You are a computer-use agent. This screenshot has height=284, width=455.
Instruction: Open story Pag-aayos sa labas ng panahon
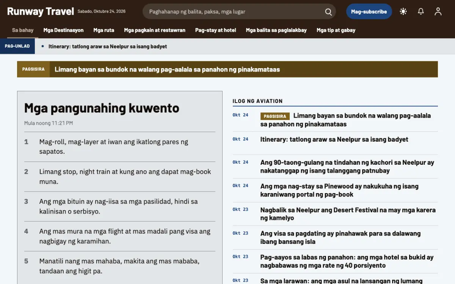347,261
